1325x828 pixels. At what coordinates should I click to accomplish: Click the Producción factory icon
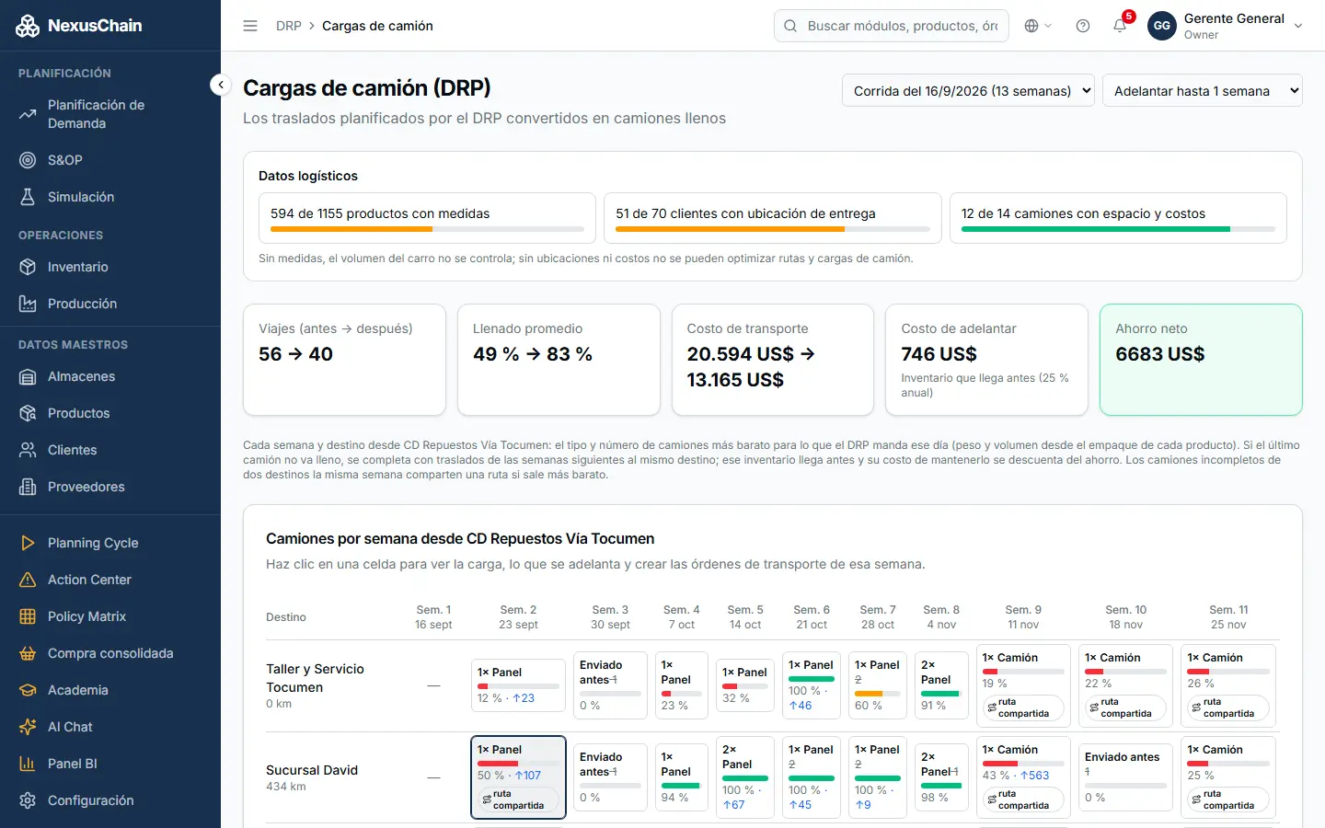tap(28, 304)
